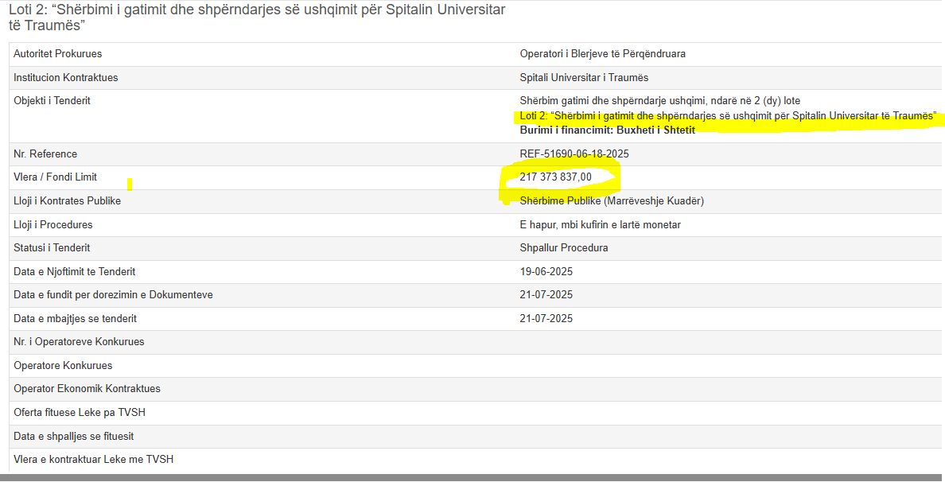
Task: Click the Loti 2 page heading
Action: tap(256, 17)
